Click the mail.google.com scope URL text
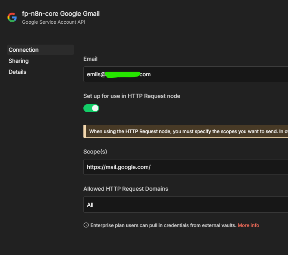The height and width of the screenshot is (255, 288). point(119,167)
